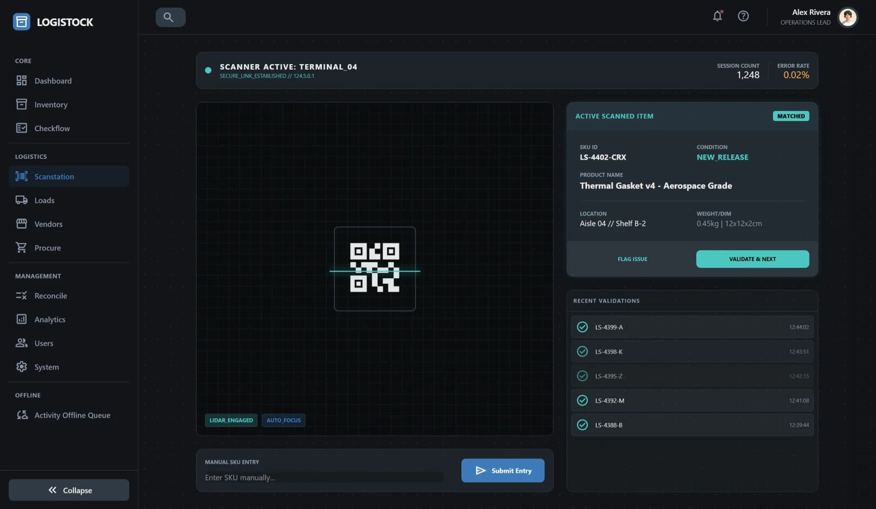Collapse the sidebar
Viewport: 876px width, 509px height.
coord(69,490)
